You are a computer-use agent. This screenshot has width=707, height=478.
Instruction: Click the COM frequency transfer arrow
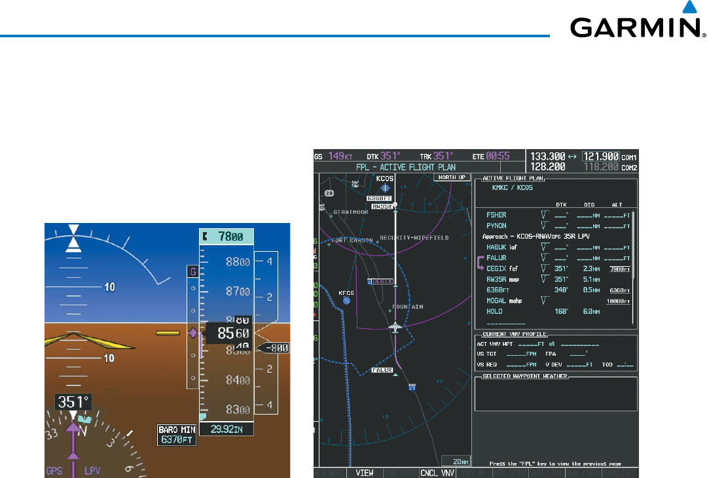(572, 157)
